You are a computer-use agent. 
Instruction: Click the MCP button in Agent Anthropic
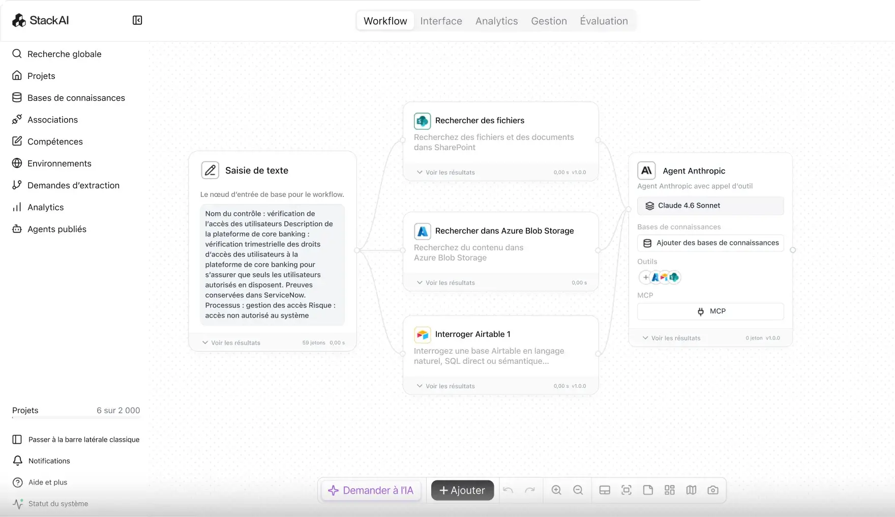click(x=710, y=311)
